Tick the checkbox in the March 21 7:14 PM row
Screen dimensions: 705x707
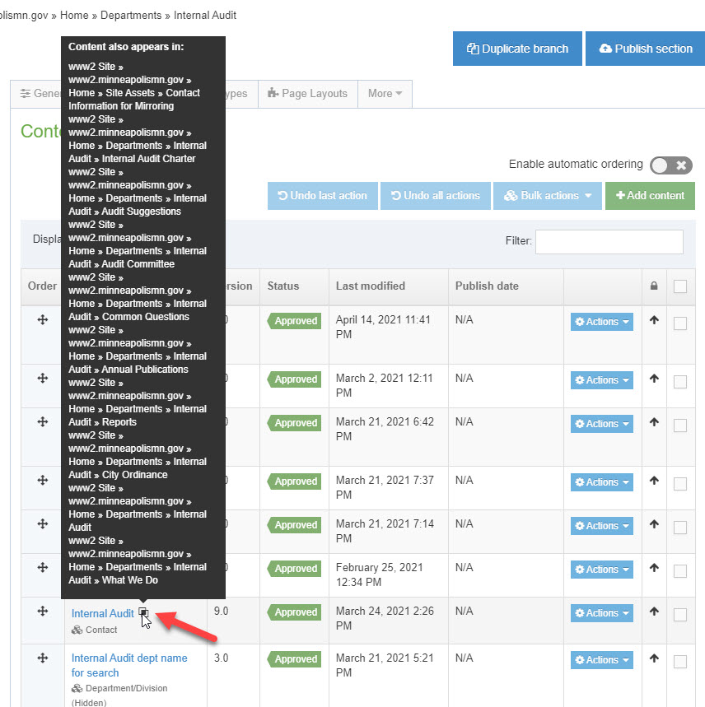tap(680, 528)
